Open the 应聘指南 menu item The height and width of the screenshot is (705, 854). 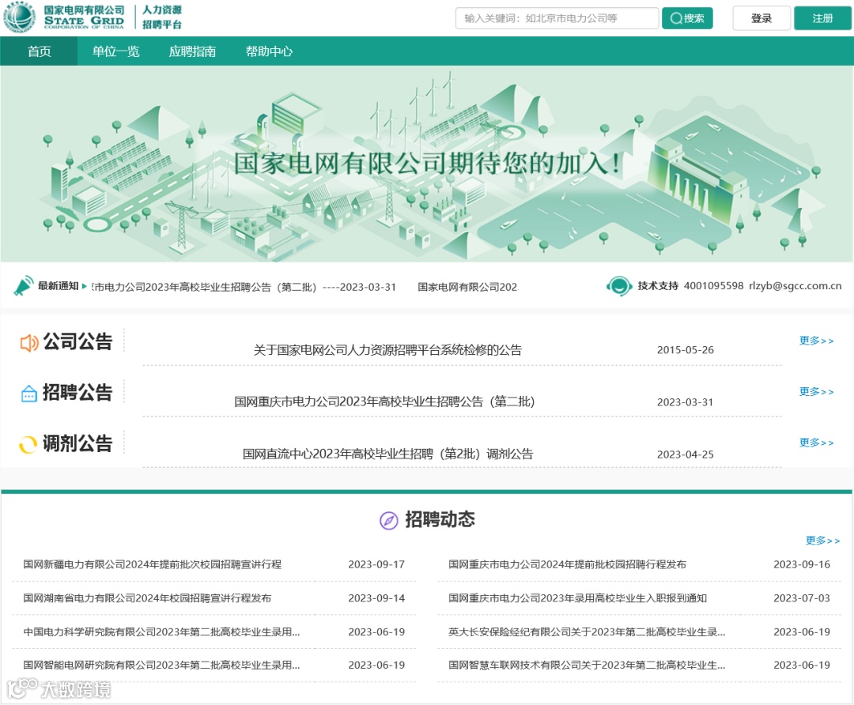pos(192,51)
